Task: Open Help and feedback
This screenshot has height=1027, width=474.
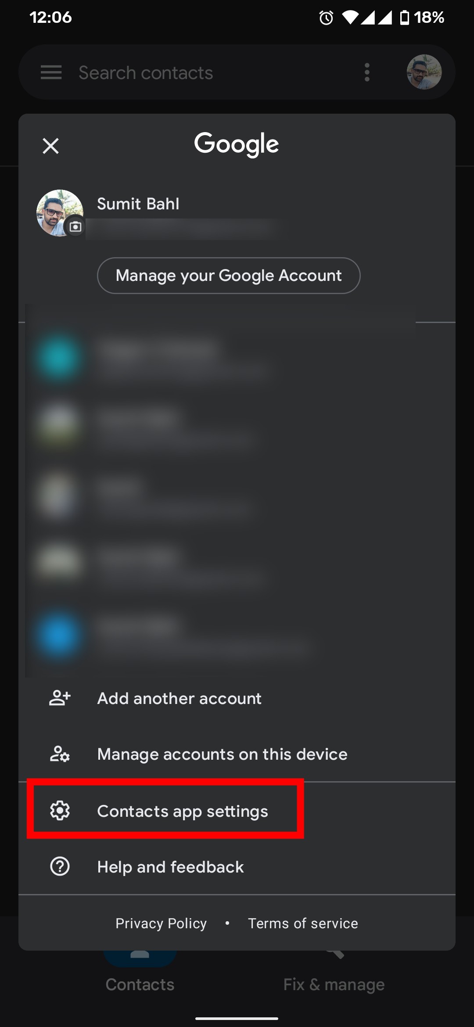Action: (170, 867)
